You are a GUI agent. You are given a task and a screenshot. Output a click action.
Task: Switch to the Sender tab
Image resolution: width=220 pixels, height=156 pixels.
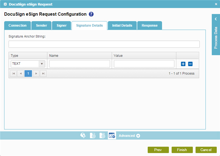pos(42,26)
